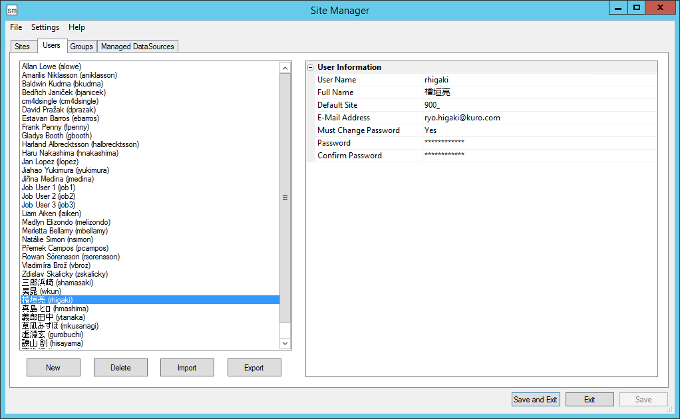Collapse the User Information section
The height and width of the screenshot is (419, 680).
[310, 67]
